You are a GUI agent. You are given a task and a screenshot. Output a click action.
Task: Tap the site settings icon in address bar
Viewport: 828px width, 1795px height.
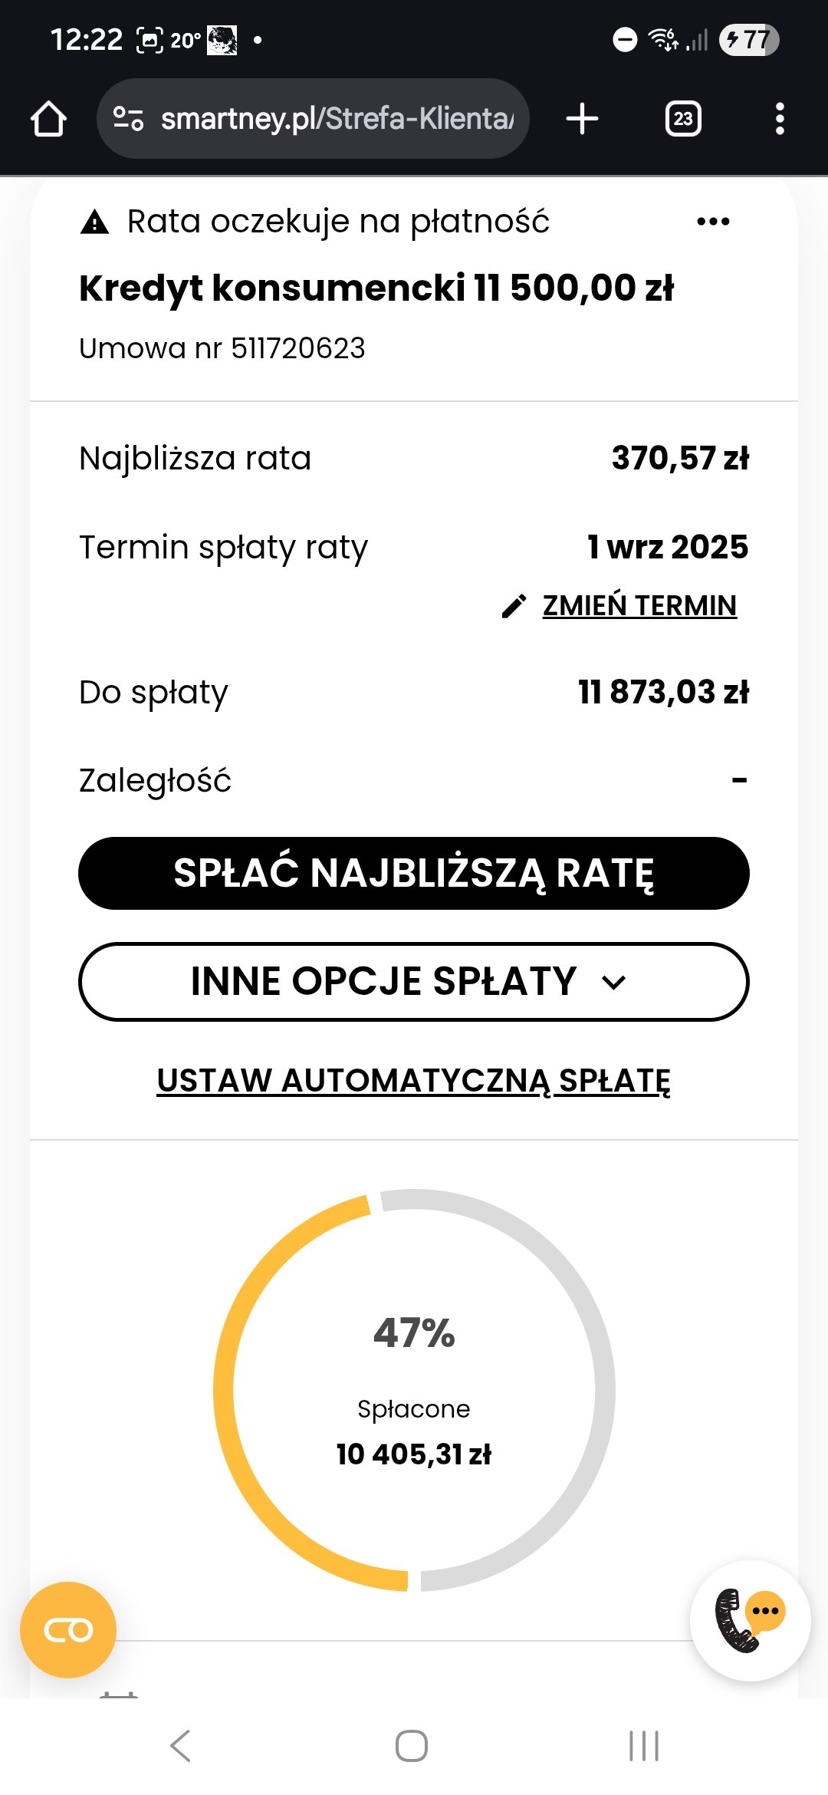pos(128,119)
